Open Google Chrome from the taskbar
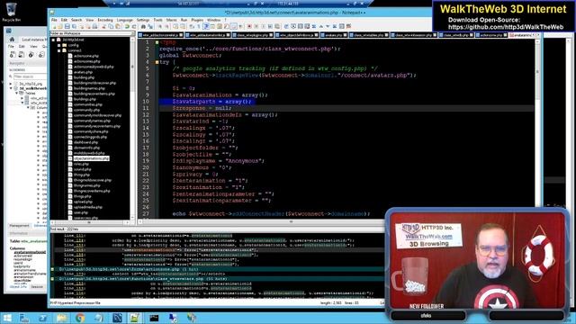Image resolution: width=576 pixels, height=324 pixels. click(x=80, y=318)
